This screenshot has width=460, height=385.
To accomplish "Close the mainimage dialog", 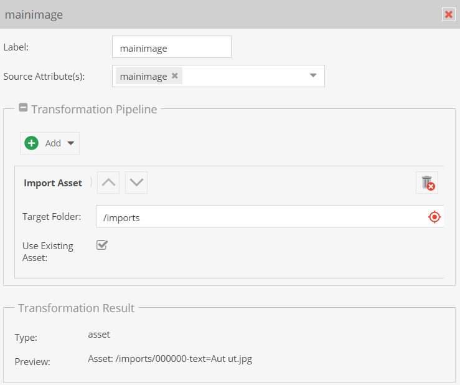I will coord(448,14).
